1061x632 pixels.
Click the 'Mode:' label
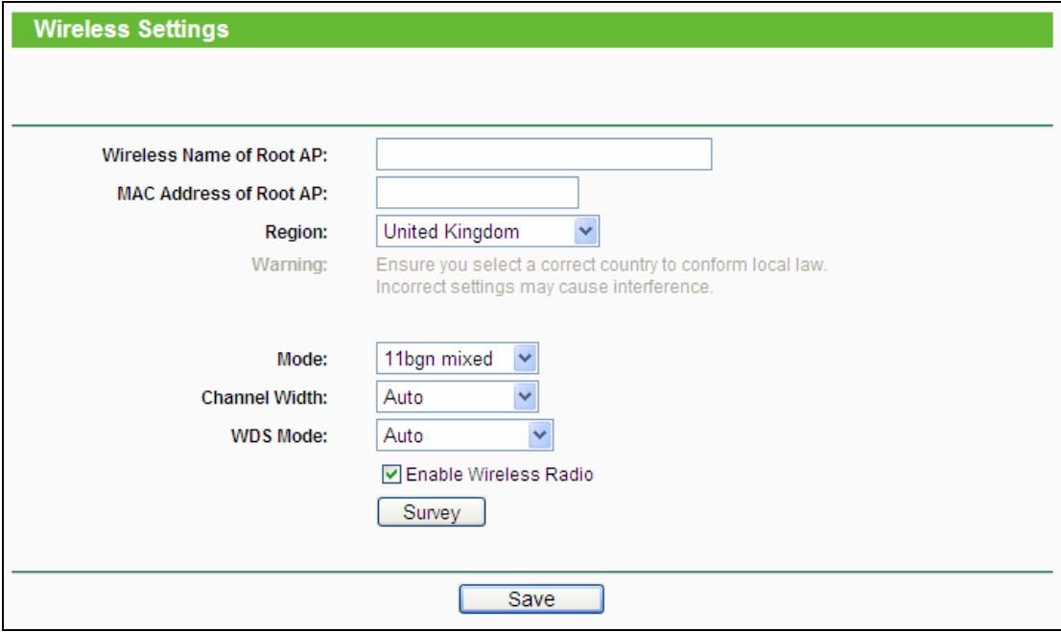click(302, 360)
